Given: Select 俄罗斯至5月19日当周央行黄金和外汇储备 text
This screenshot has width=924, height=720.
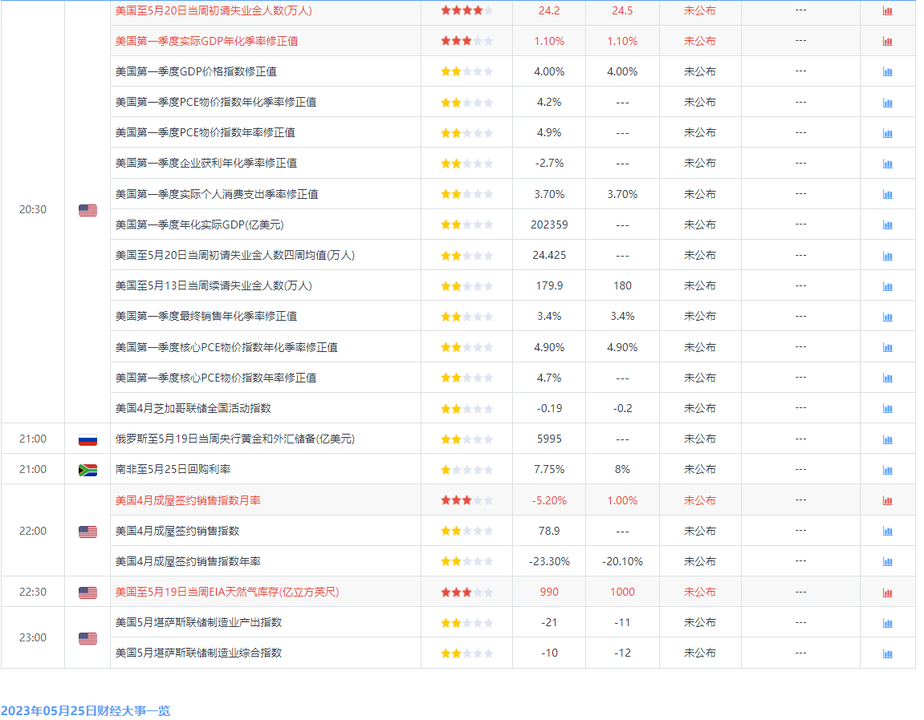Looking at the screenshot, I should [x=234, y=439].
